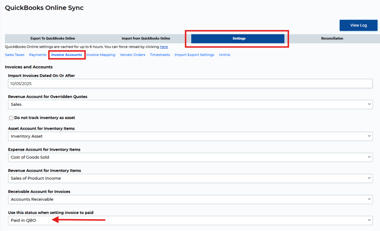Click the Invoices and Accounts heading
This screenshot has width=380, height=231.
pyautogui.click(x=28, y=67)
